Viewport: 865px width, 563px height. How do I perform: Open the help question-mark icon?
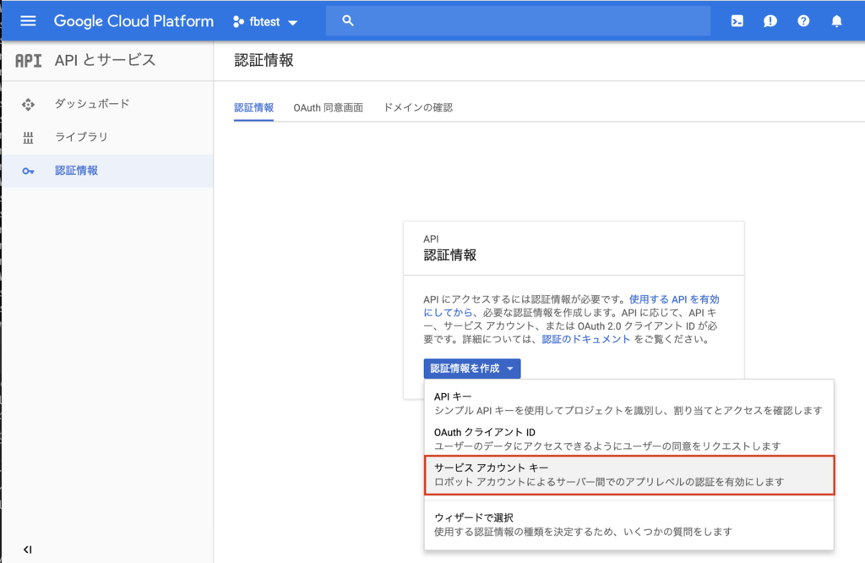pyautogui.click(x=802, y=21)
